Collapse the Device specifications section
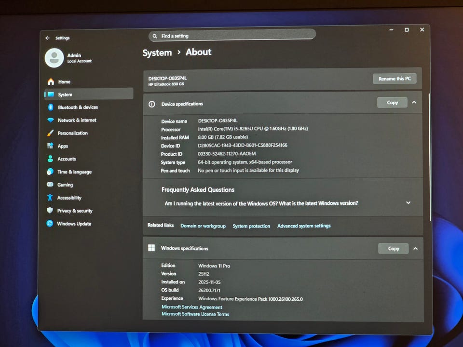This screenshot has width=463, height=347. click(414, 102)
